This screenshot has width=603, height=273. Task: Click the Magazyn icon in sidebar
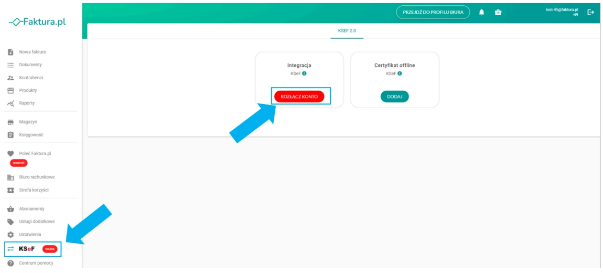(x=11, y=122)
